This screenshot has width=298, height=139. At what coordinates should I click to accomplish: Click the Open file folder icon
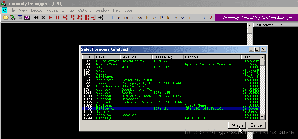point(6,18)
